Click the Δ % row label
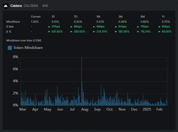 (9, 32)
